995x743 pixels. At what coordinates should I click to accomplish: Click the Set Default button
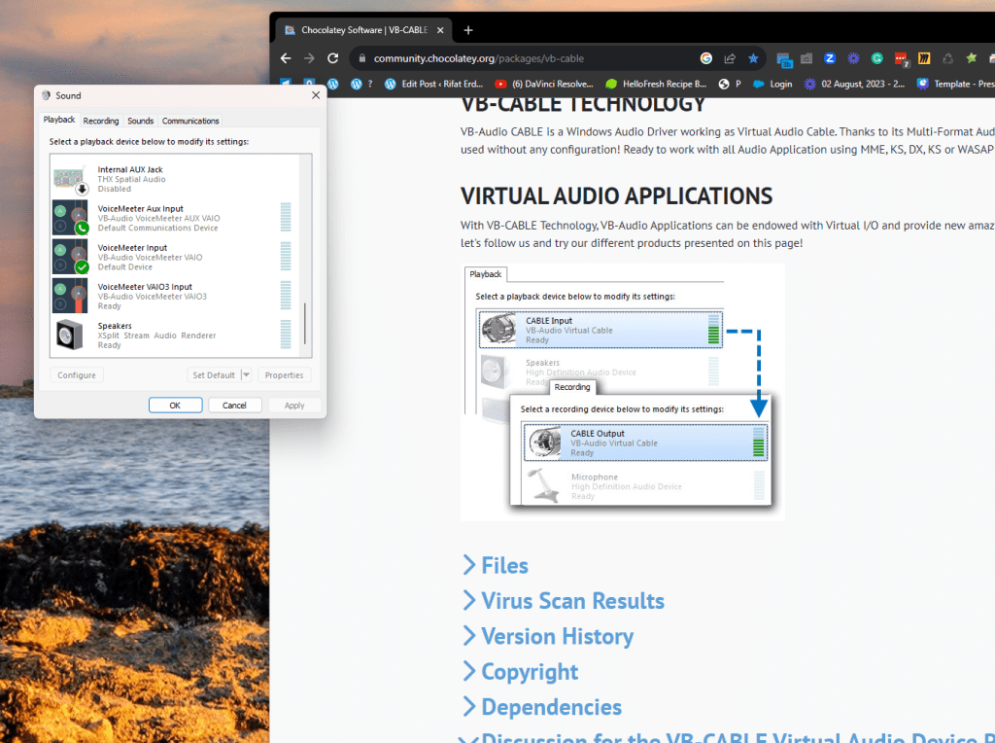[x=214, y=375]
